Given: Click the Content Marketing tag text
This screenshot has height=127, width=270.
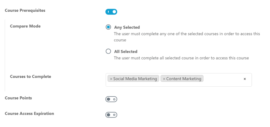Looking at the screenshot, I should coord(184,79).
